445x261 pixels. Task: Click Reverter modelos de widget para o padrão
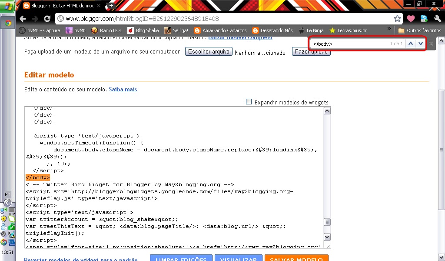pyautogui.click(x=80, y=259)
